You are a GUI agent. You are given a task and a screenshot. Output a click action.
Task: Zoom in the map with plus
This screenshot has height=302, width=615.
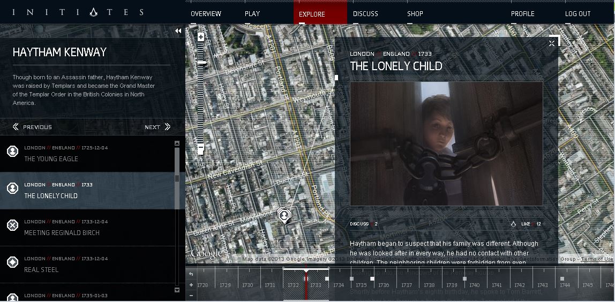click(x=200, y=37)
